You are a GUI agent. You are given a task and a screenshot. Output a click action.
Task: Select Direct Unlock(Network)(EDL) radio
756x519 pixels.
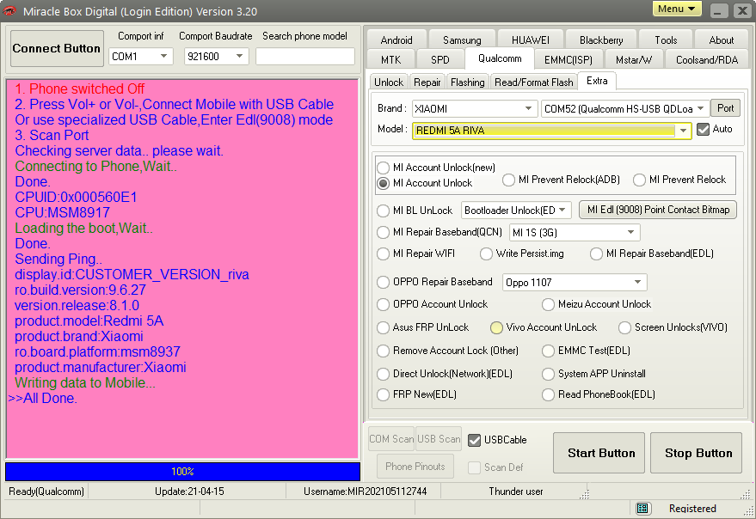384,374
